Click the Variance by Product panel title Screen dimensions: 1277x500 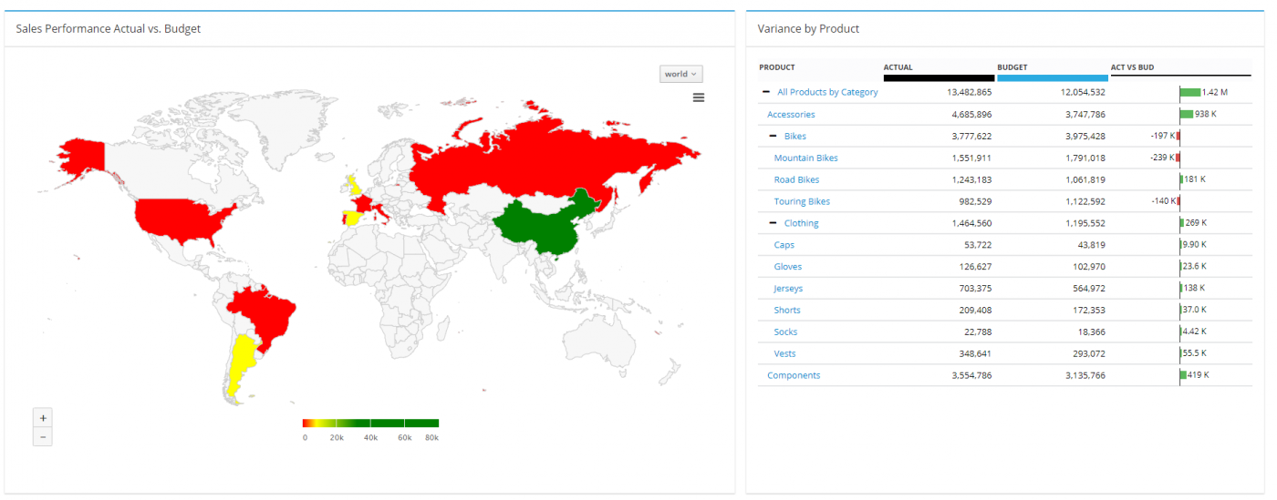(x=808, y=29)
